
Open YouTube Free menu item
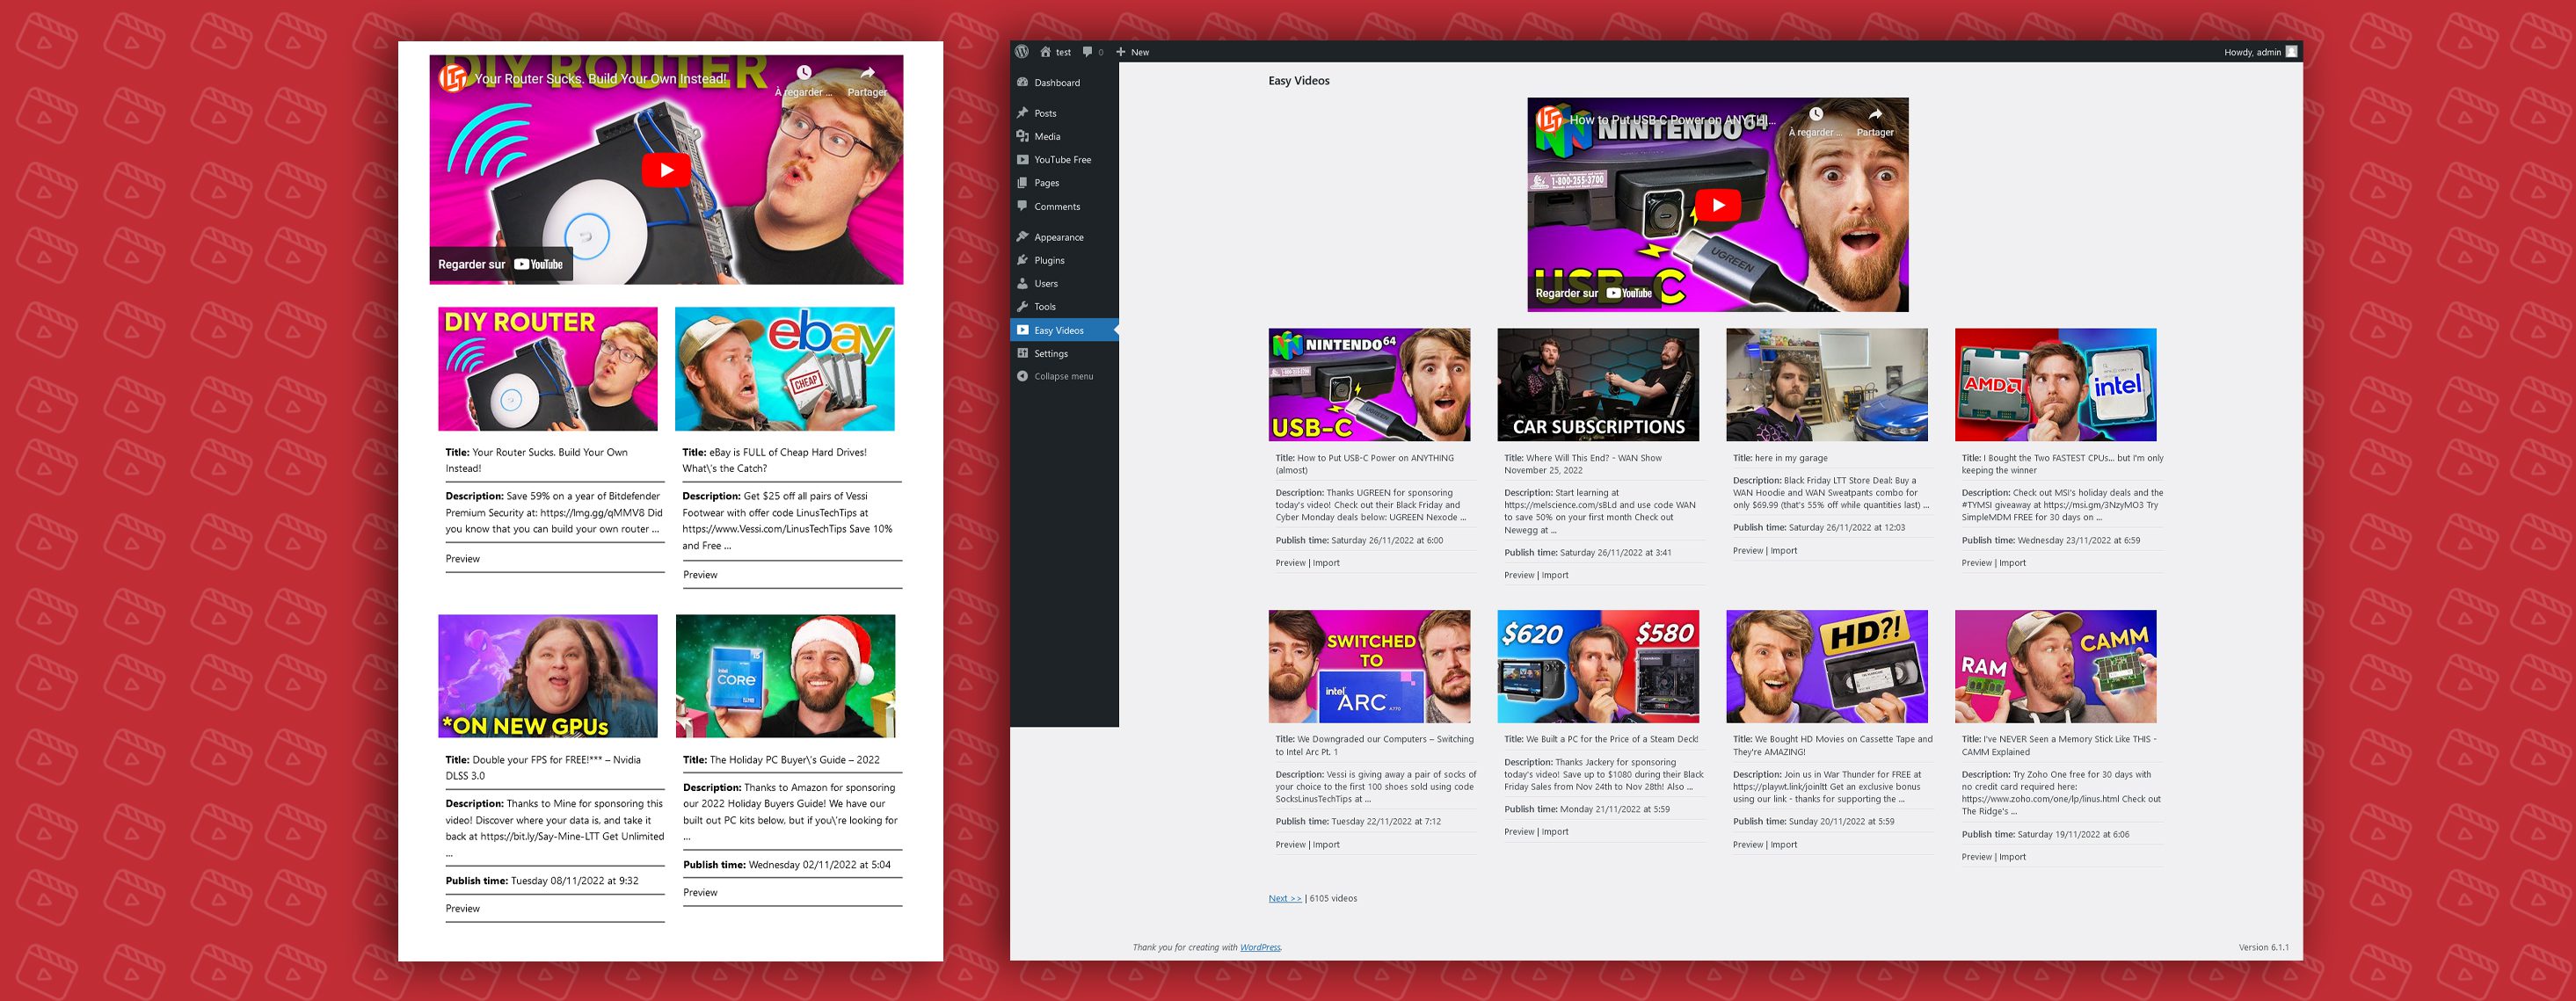[1064, 159]
